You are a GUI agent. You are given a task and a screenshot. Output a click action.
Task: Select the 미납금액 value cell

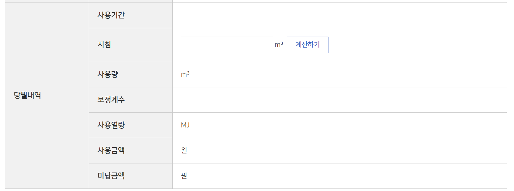click(340, 176)
